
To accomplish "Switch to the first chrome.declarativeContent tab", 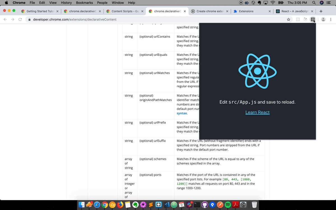I will [83, 11].
